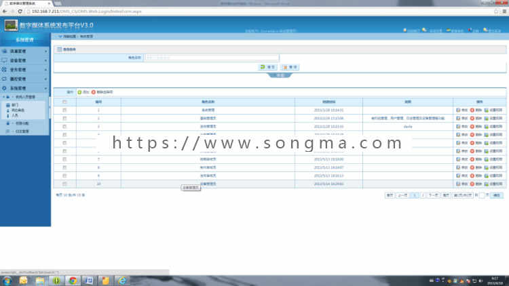The image size is (509, 286).
Task: Click the browser reload icon
Action: [20, 12]
